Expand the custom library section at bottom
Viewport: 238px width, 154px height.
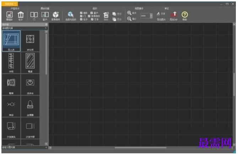pyautogui.click(x=46, y=147)
